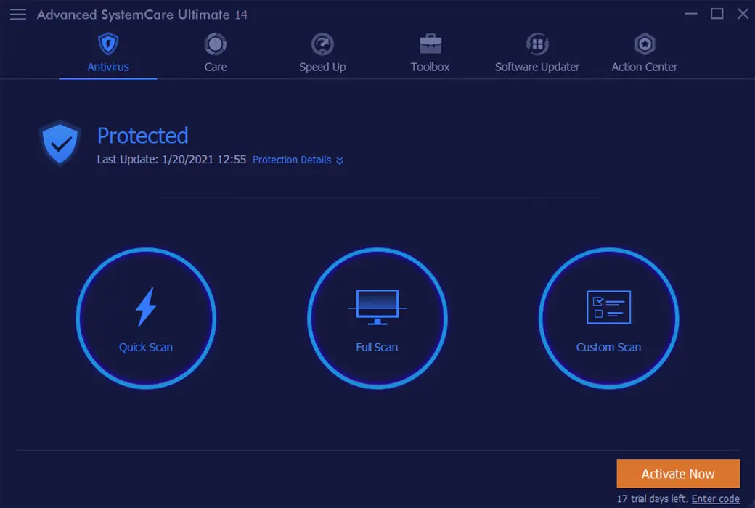The height and width of the screenshot is (508, 755).
Task: Go to the Software Updater tab
Action: click(537, 54)
